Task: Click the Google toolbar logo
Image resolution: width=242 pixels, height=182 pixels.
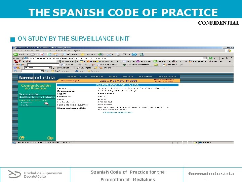Action: pos(19,65)
